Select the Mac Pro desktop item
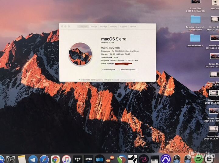The width and height of the screenshot is (219, 163). [215, 5]
